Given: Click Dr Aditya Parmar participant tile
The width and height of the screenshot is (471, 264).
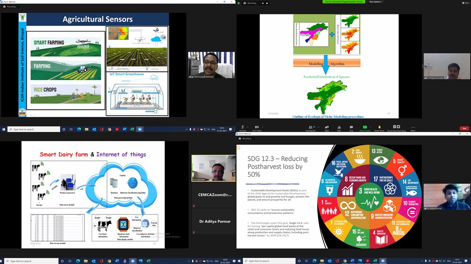Looking at the screenshot, I should (215, 221).
